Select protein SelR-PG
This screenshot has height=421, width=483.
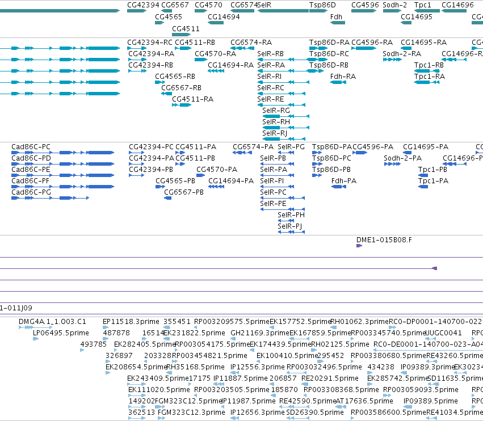291,147
